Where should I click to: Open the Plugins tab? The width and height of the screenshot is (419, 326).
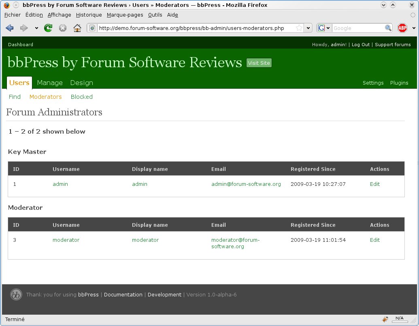coord(399,83)
